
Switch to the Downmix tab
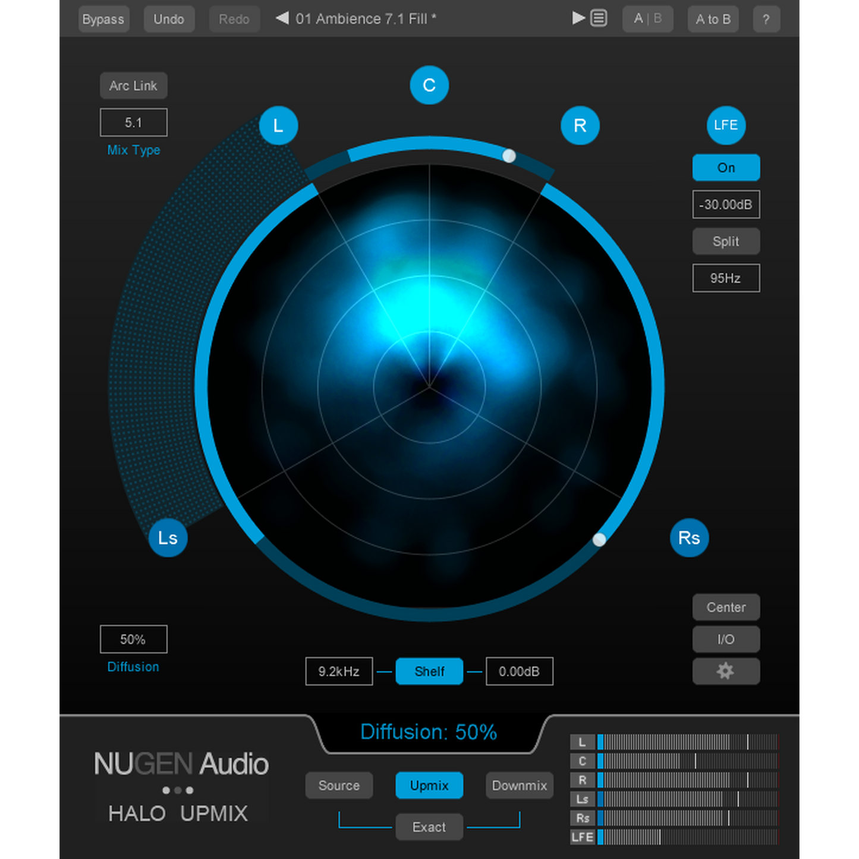(x=519, y=785)
